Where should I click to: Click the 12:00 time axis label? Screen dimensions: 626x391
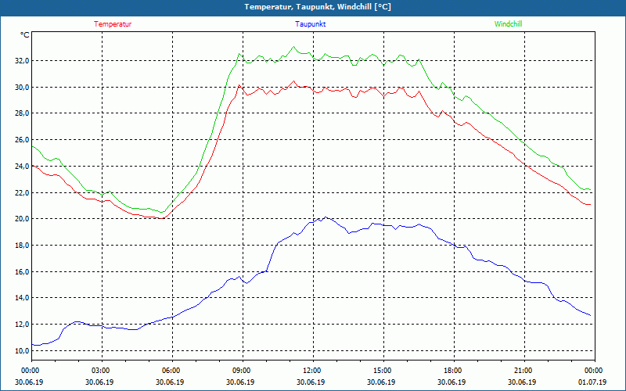pyautogui.click(x=313, y=371)
